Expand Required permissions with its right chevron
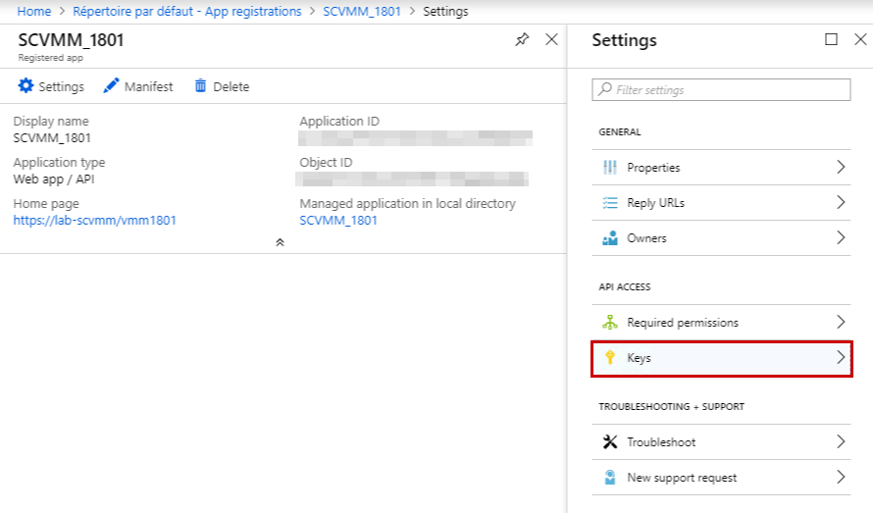 coord(841,322)
